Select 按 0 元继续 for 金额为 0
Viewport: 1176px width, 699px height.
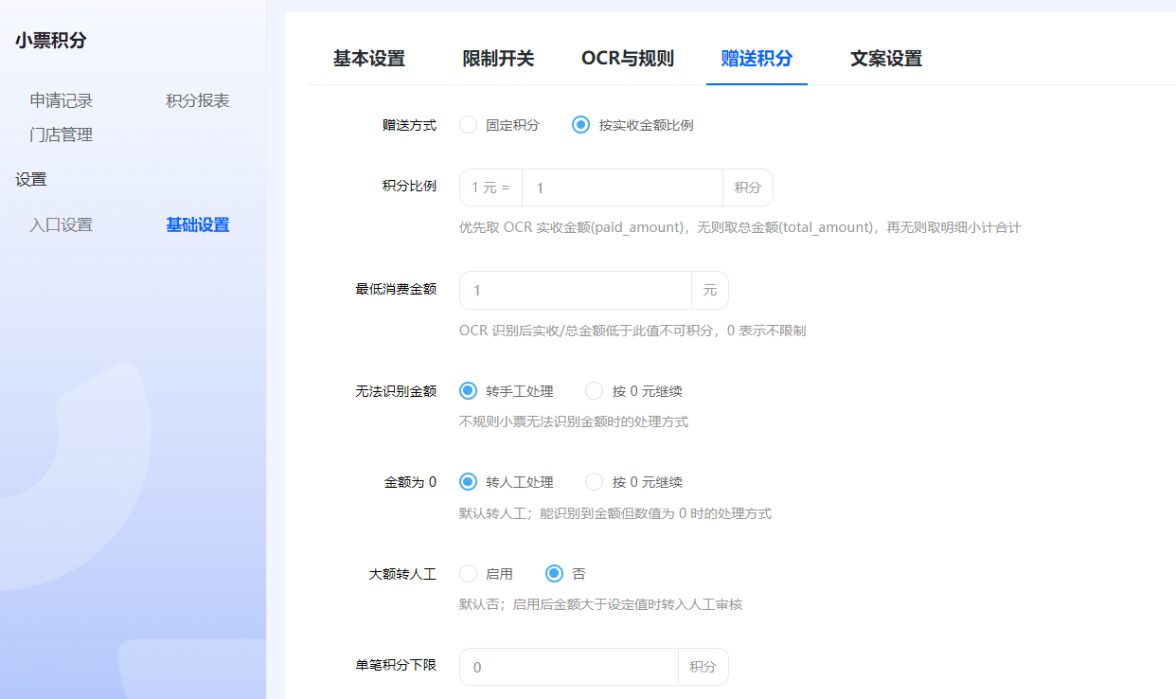coord(634,482)
